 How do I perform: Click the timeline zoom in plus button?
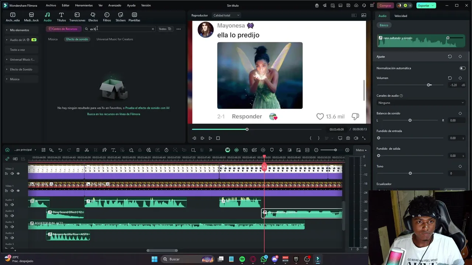(x=347, y=150)
